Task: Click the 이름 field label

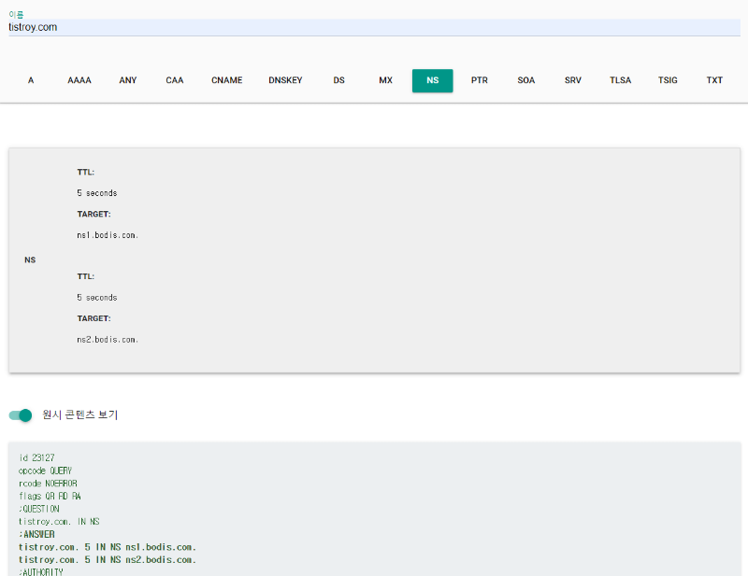Action: 16,15
